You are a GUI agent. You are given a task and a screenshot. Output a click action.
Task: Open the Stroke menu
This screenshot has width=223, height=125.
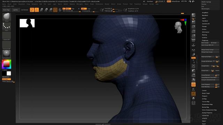pos(119,4)
